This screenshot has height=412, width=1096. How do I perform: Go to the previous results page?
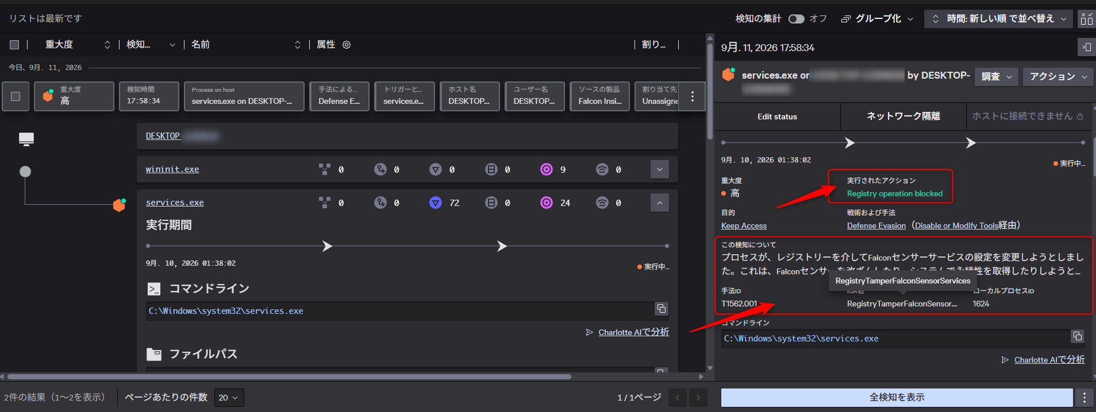678,398
